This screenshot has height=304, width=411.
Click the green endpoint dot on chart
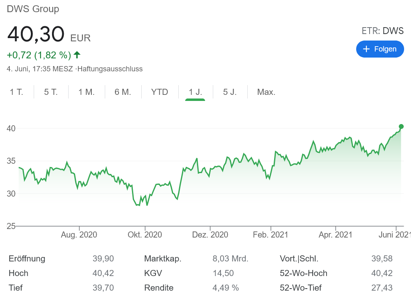coord(401,126)
